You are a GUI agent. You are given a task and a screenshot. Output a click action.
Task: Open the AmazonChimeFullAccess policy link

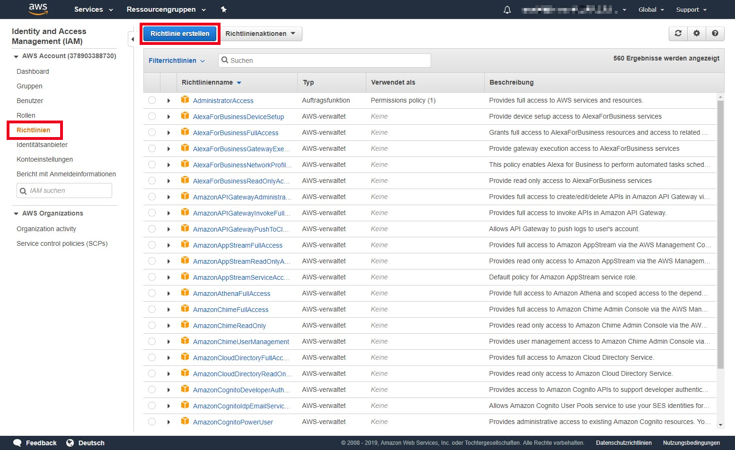(x=230, y=310)
